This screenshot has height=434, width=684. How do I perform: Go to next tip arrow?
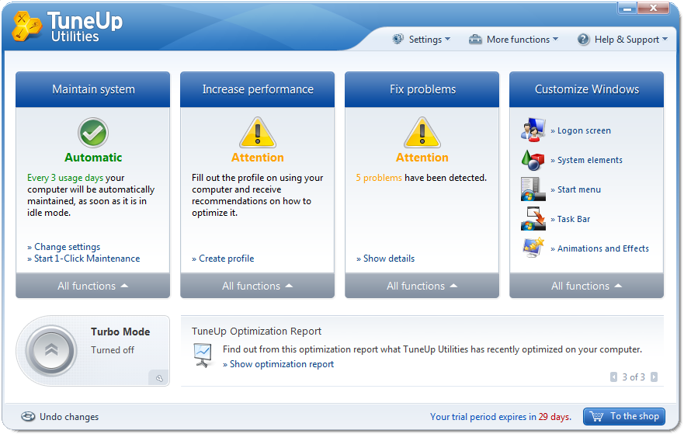(654, 377)
